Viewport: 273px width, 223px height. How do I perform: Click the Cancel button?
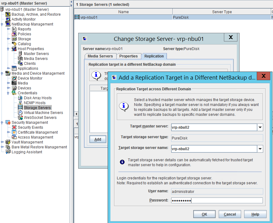coord(230,214)
